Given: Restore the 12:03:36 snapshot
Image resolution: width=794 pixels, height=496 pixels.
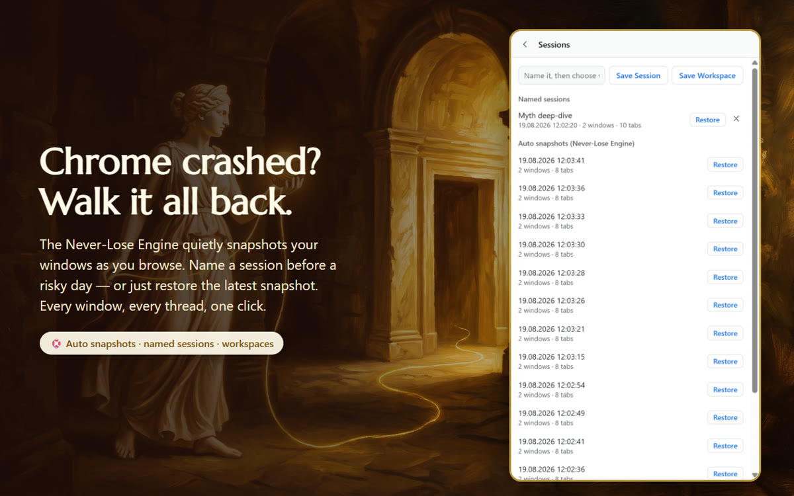Looking at the screenshot, I should (725, 193).
